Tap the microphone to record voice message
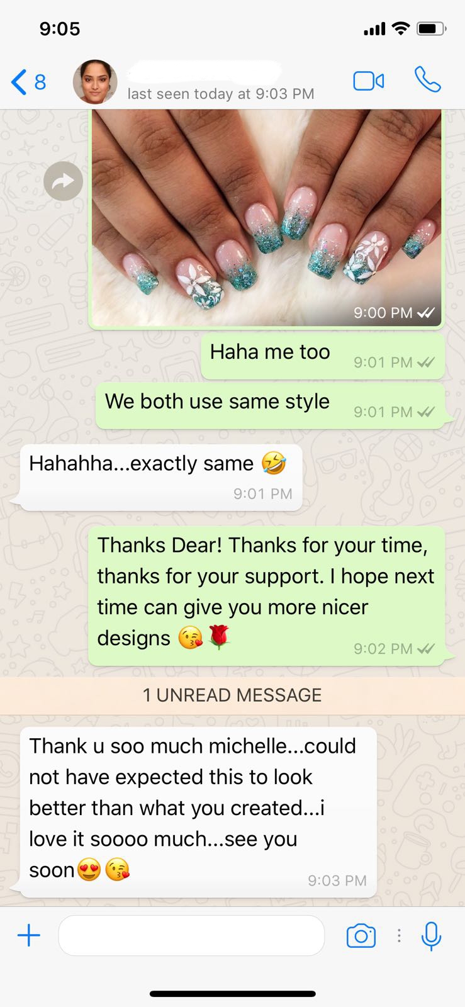The height and width of the screenshot is (1007, 465). (431, 936)
